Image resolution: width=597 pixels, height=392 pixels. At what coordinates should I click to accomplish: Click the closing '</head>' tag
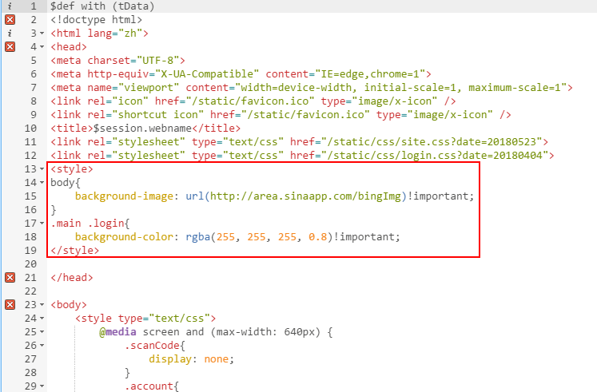(x=72, y=278)
